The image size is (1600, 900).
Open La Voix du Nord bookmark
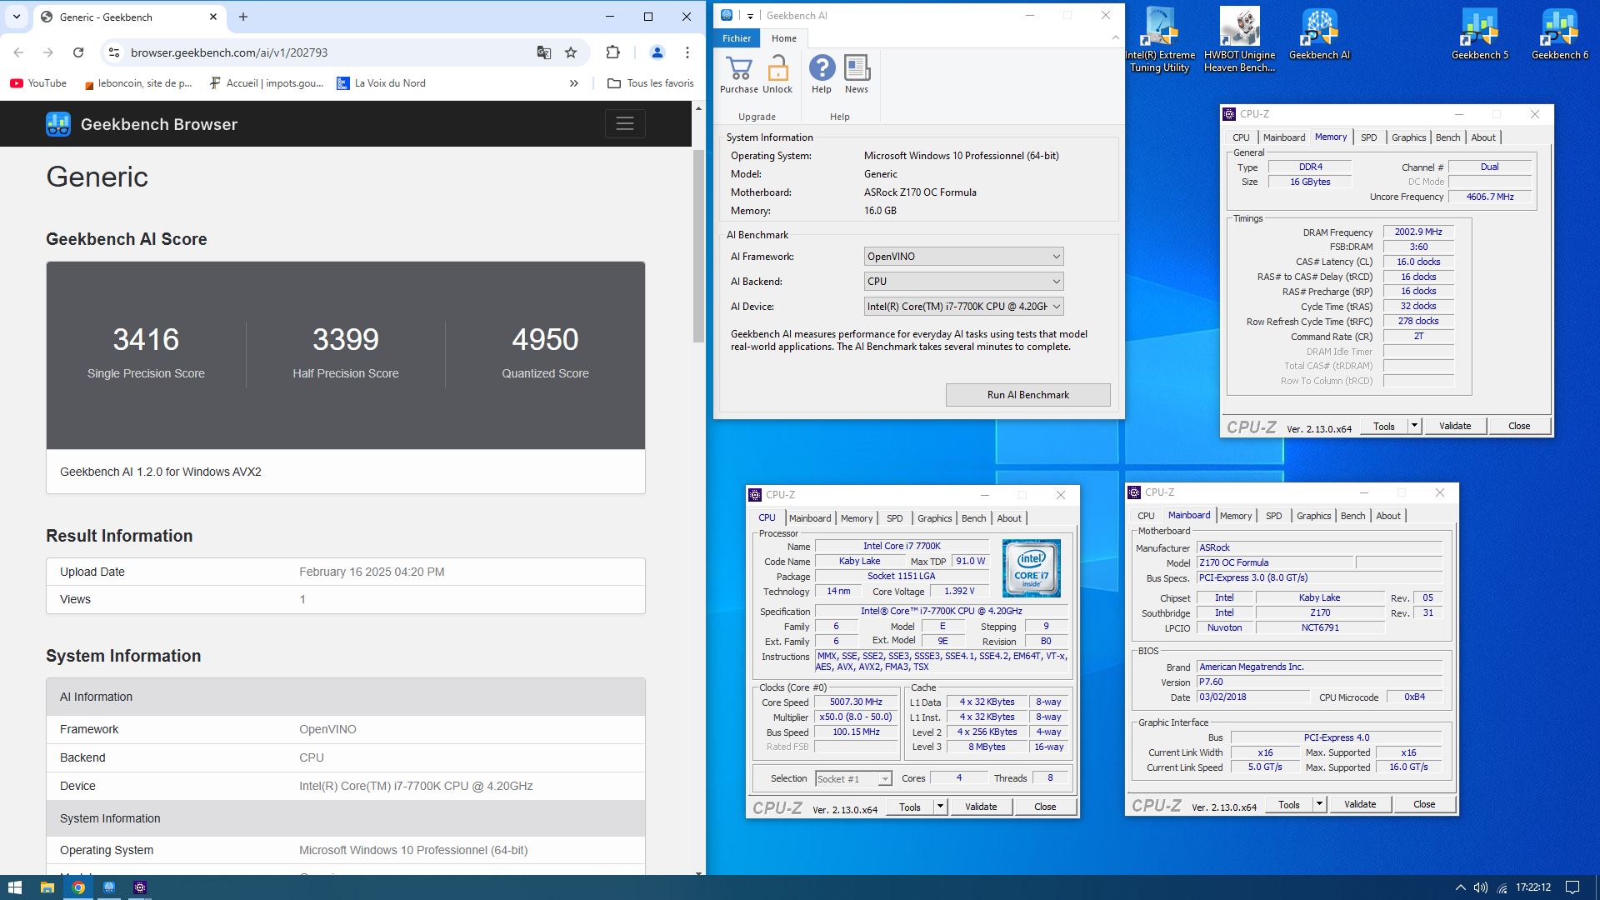coord(382,83)
